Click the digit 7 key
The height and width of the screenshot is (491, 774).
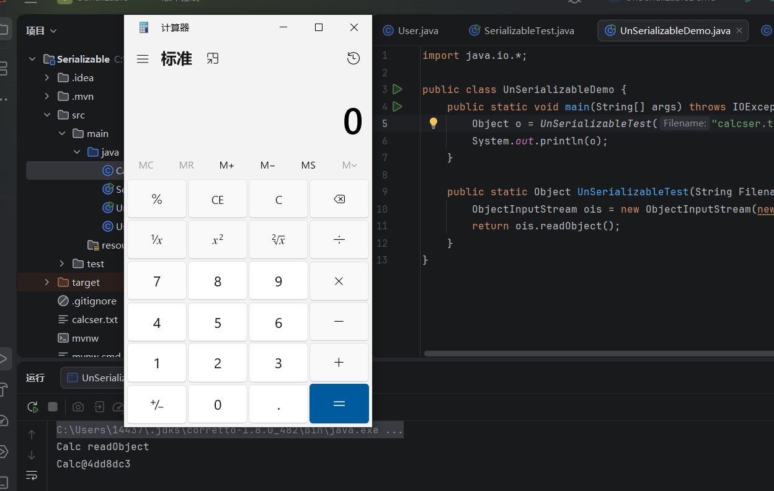pyautogui.click(x=157, y=281)
